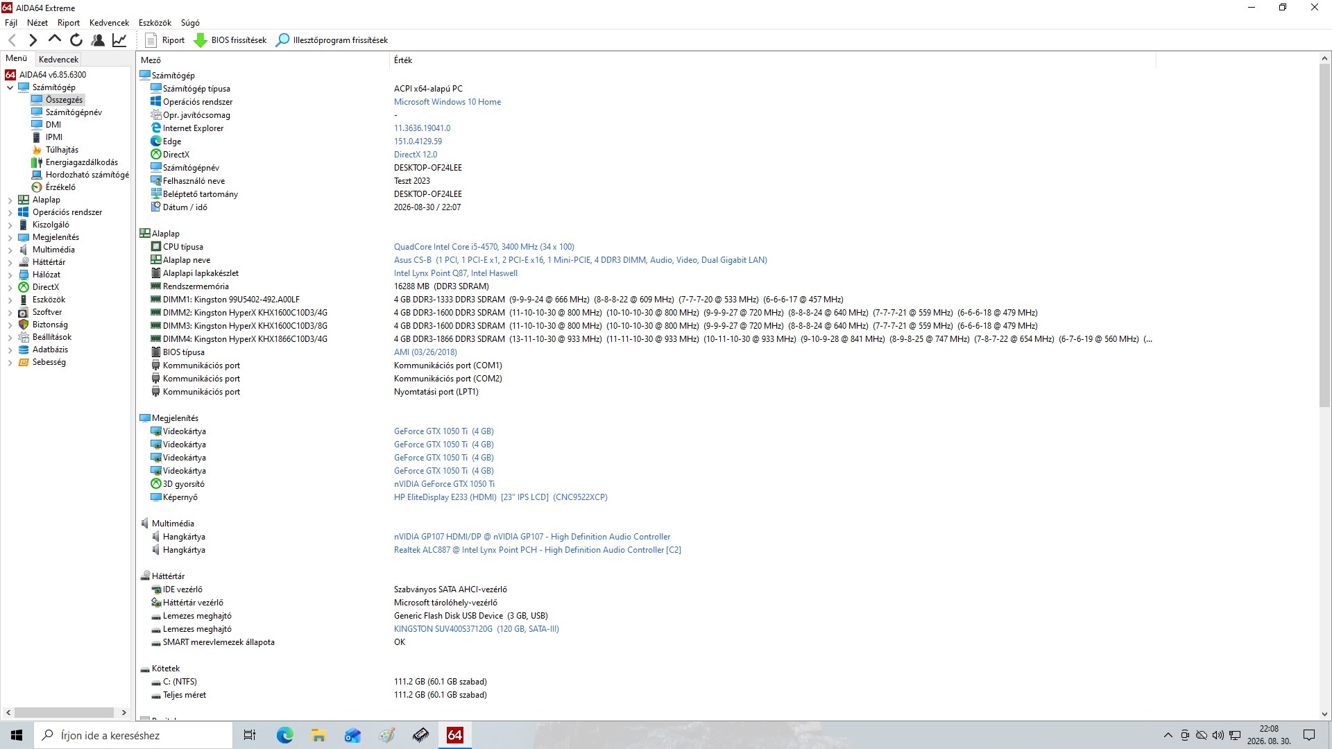Go forward with the right arrow icon

click(33, 40)
